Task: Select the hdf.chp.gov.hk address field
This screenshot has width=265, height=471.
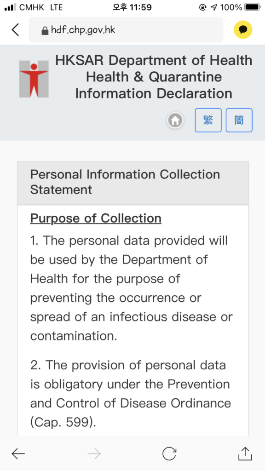Action: tap(126, 30)
